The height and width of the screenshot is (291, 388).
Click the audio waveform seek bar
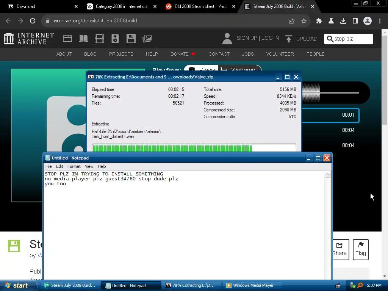point(330,93)
